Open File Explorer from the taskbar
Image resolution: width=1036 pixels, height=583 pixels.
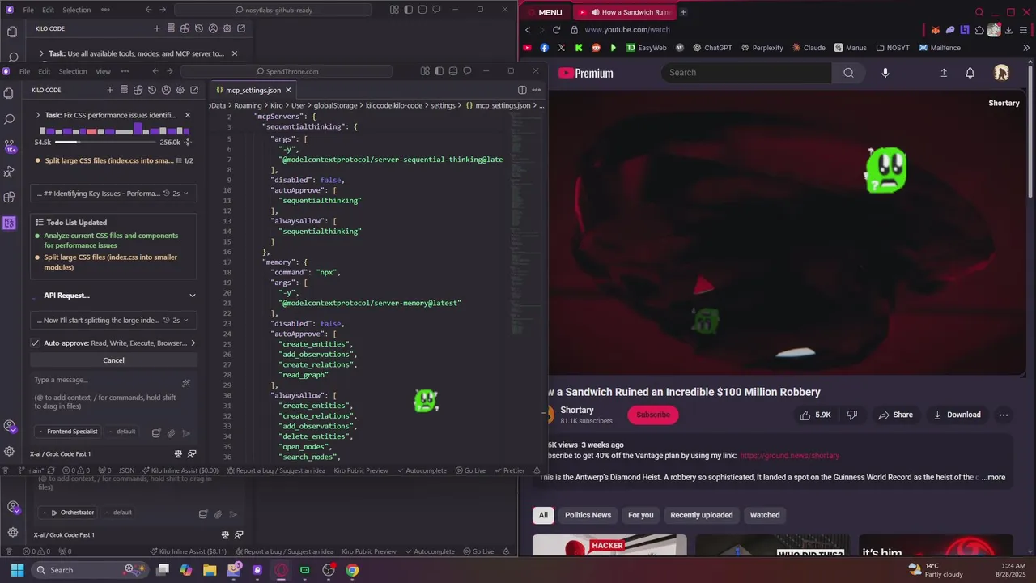pyautogui.click(x=210, y=570)
